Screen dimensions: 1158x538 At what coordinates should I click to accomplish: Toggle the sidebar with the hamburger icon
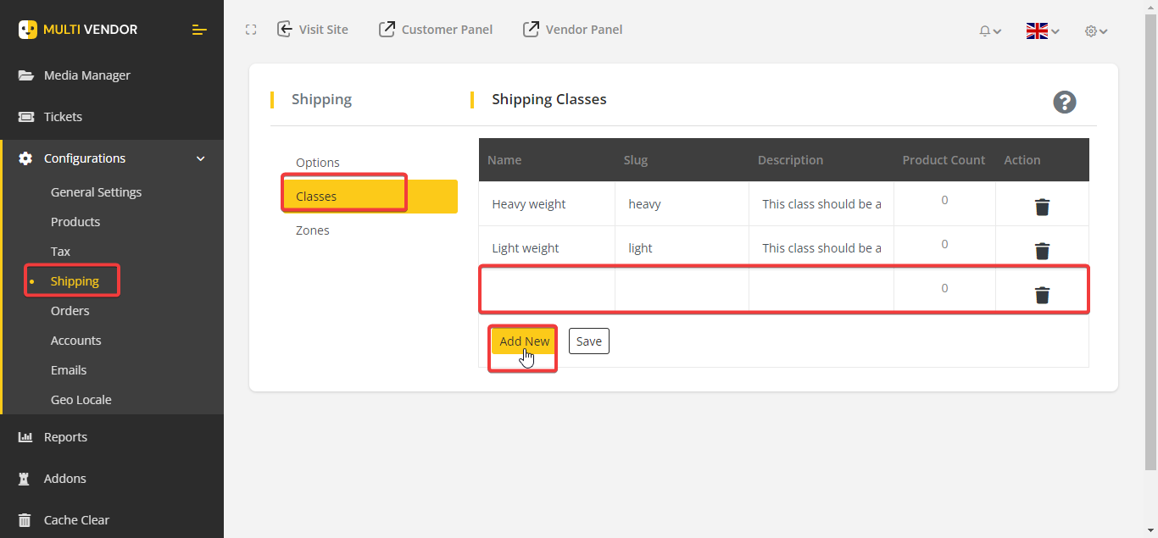(x=199, y=30)
